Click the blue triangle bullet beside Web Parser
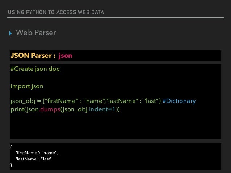231x173 pixels. [10, 33]
